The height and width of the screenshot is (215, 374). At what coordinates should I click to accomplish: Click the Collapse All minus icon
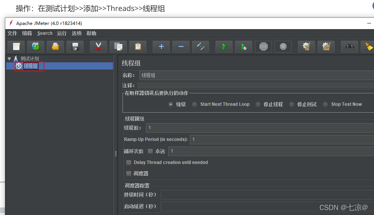point(181,46)
